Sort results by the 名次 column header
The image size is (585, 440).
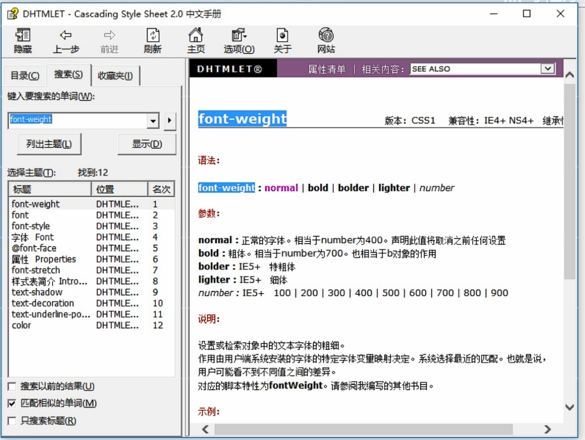[161, 190]
